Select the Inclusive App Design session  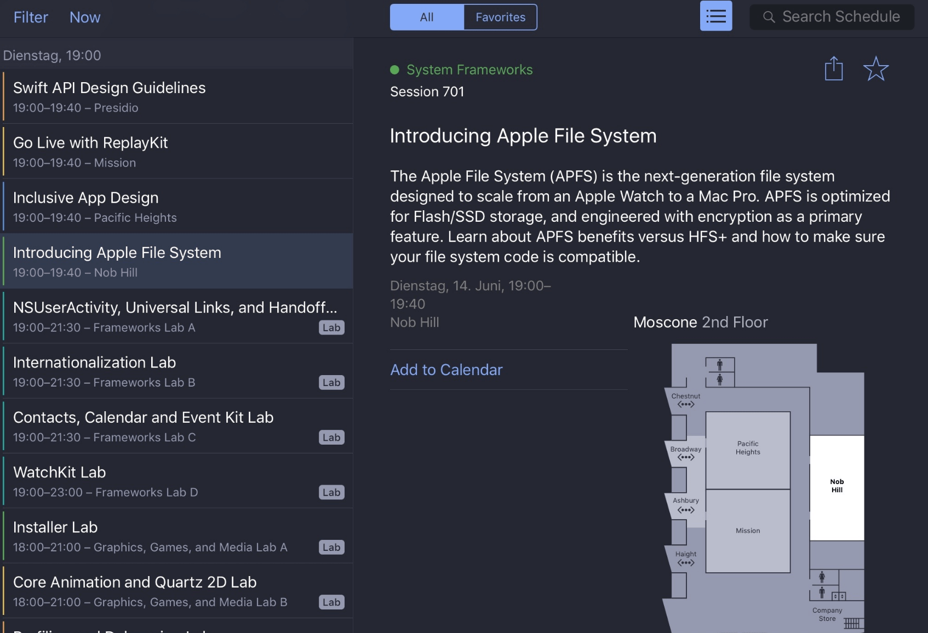coord(164,206)
